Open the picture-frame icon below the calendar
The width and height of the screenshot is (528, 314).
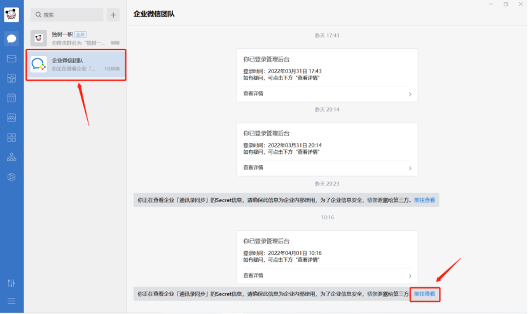pos(11,118)
